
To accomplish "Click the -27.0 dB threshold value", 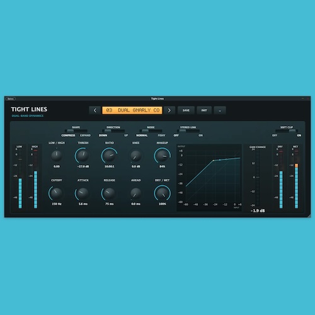I will pyautogui.click(x=83, y=166).
